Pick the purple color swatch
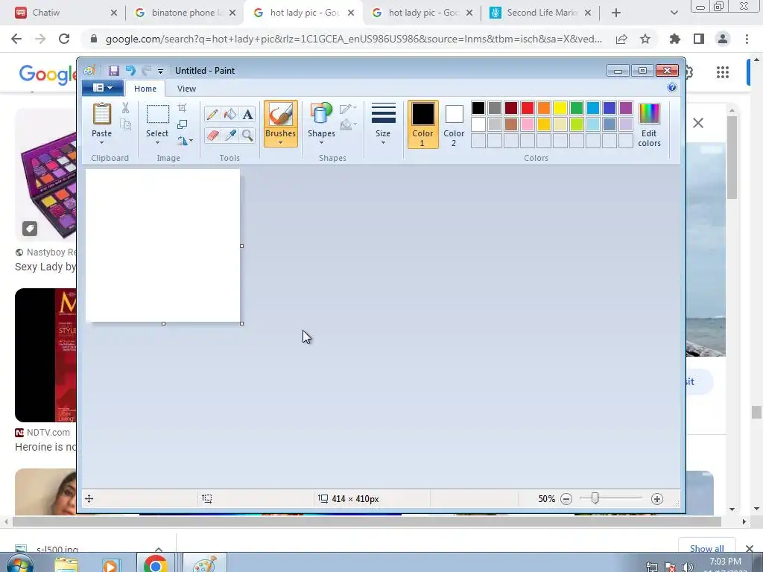 click(625, 107)
